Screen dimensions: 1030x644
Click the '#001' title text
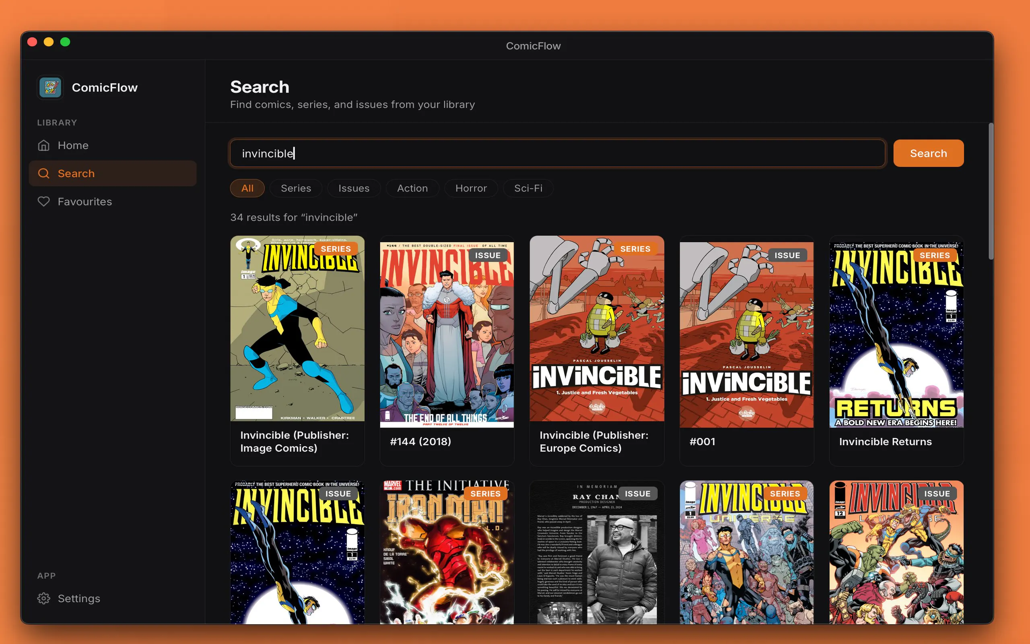(x=702, y=442)
